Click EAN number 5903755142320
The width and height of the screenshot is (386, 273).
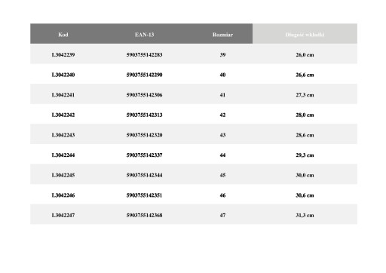coord(144,135)
